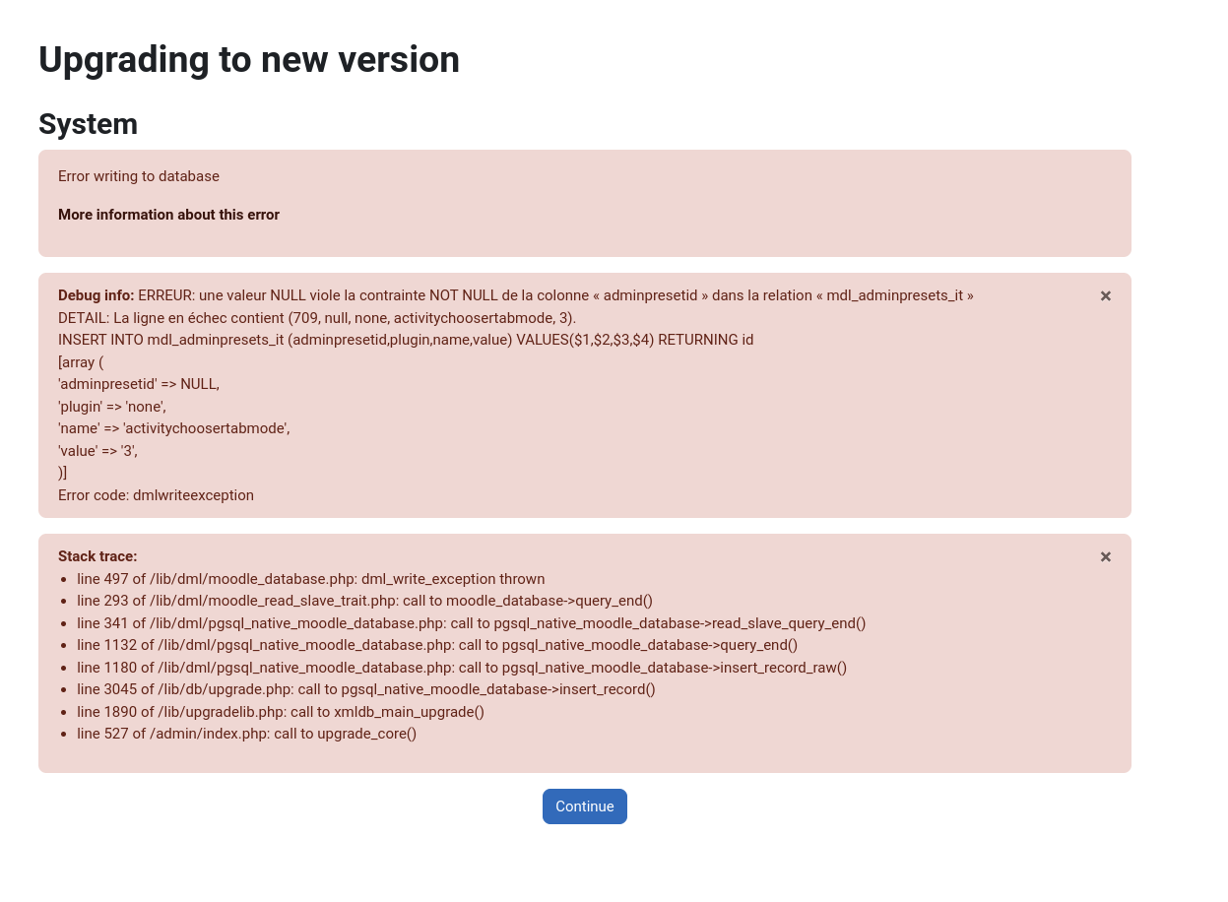Click the System section heading
The height and width of the screenshot is (902, 1228).
88,124
